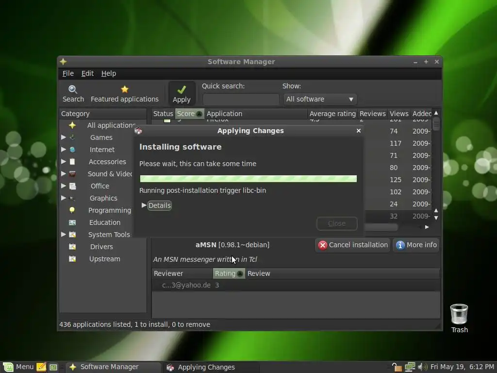Click the green Apply checkmark button

tap(182, 93)
